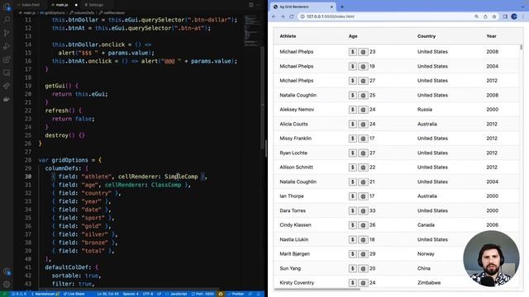Click the @ button in Missy Franklin row
Image resolution: width=529 pixels, height=297 pixels.
coord(363,139)
